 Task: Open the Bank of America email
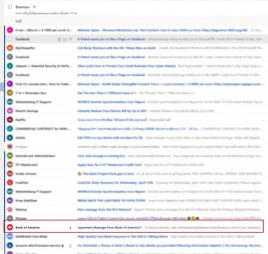pos(133,226)
